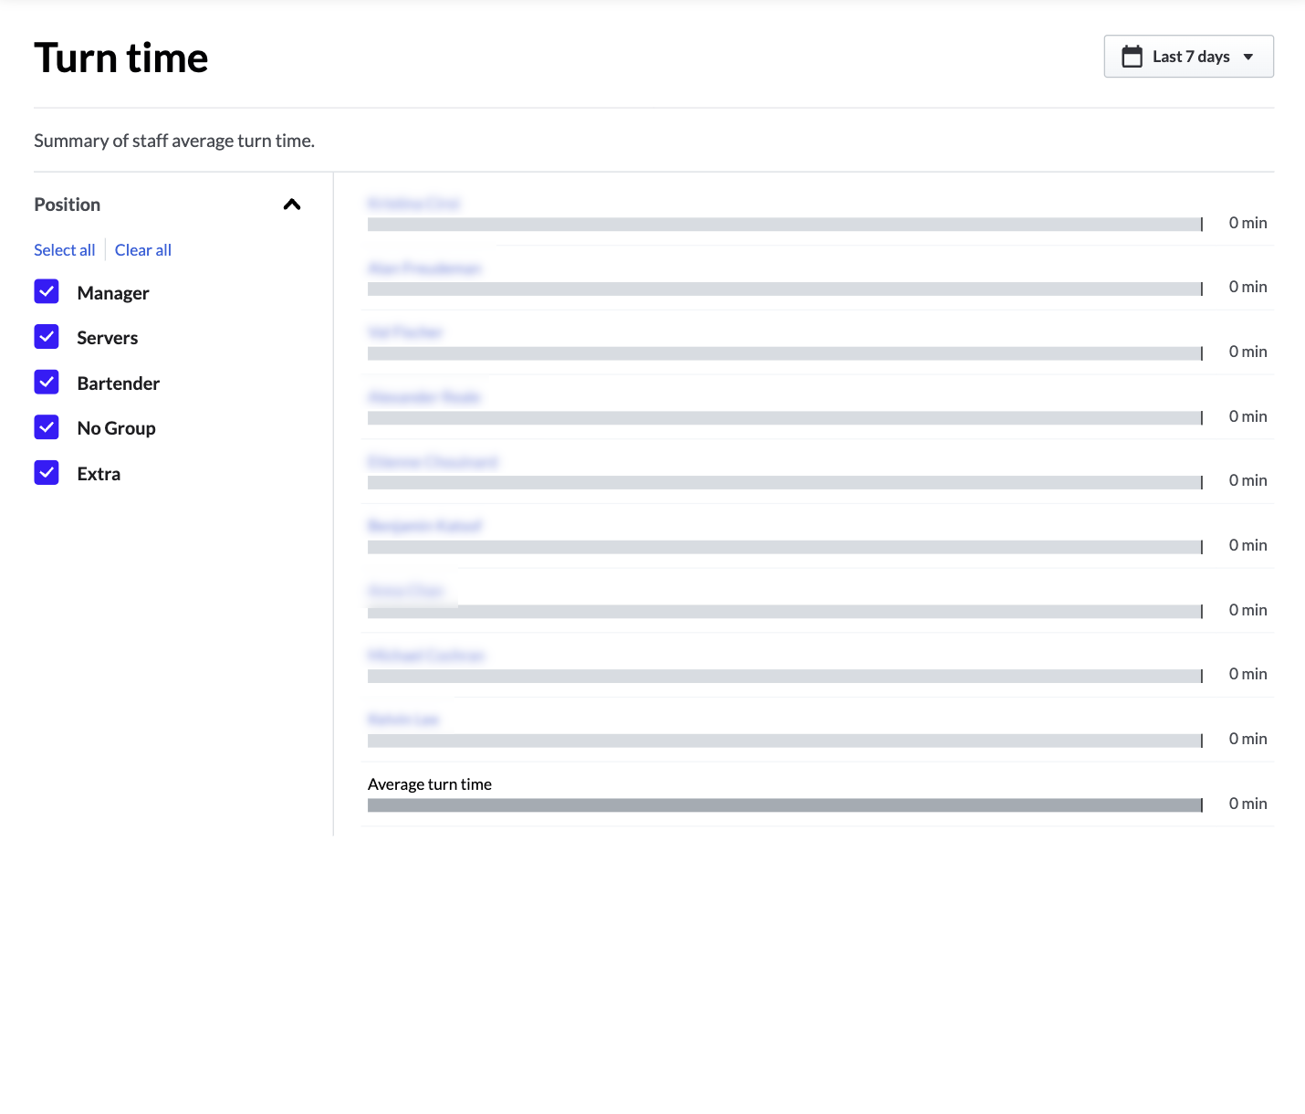Click the Manager filter label
Screen dimensions: 1305x1114
pyautogui.click(x=113, y=293)
